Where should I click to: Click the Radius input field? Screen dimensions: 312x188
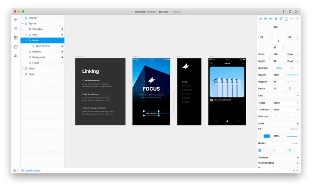tap(278, 89)
